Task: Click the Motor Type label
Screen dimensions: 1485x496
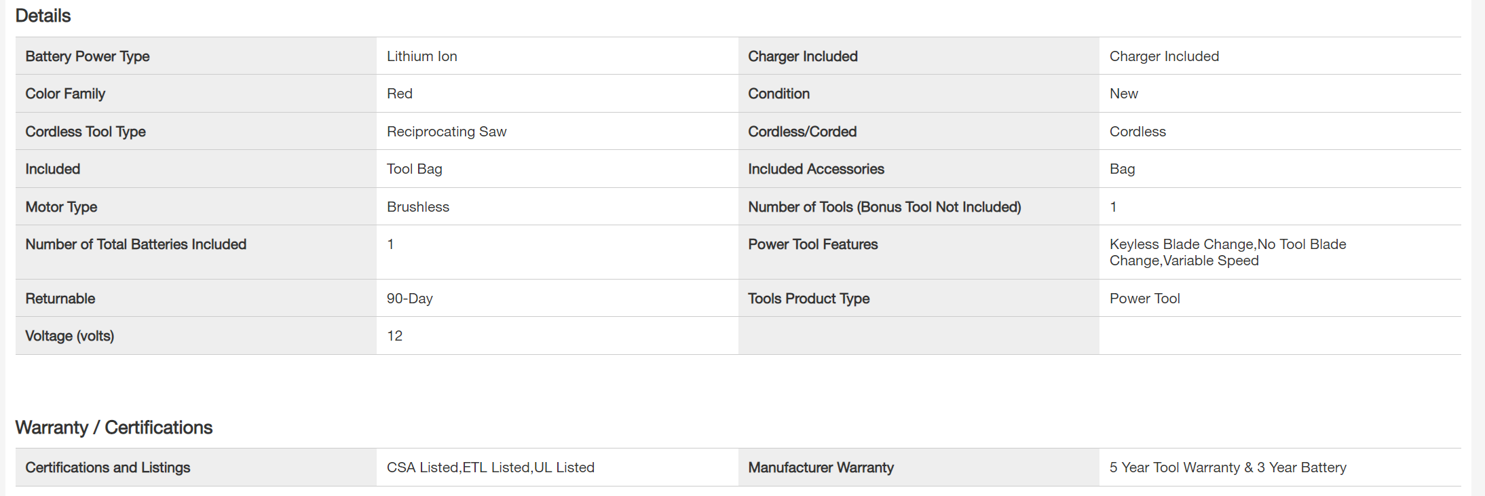Action: pos(61,207)
